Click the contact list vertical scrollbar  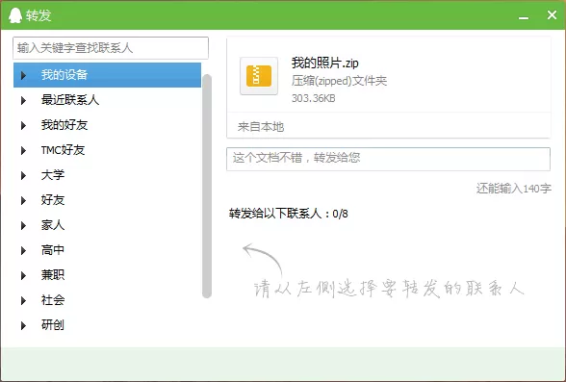(207, 186)
